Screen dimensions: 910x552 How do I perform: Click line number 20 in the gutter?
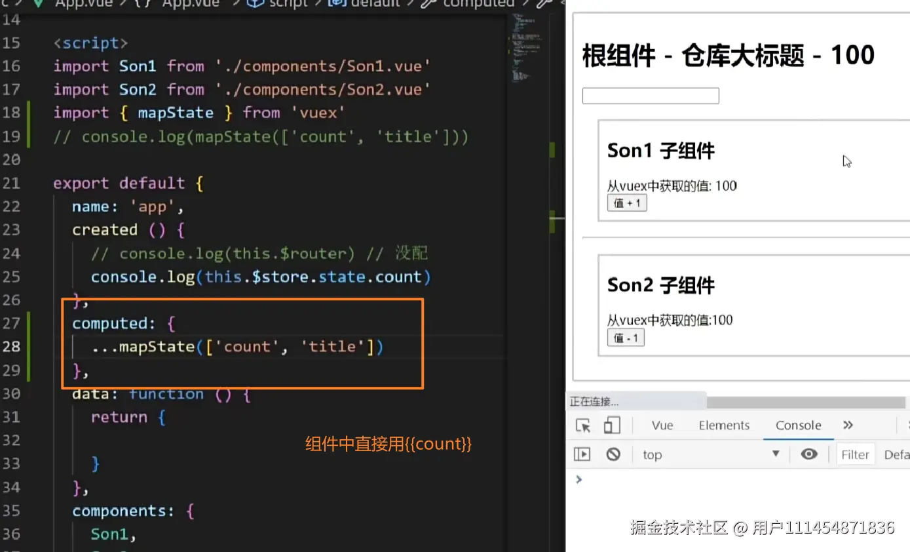[x=10, y=159]
